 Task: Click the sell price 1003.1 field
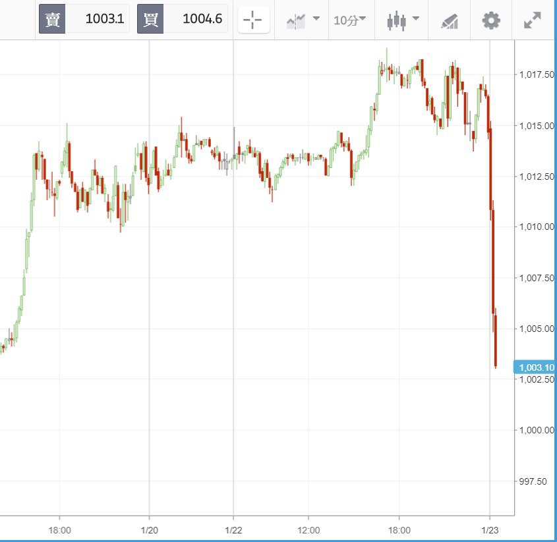click(x=98, y=20)
